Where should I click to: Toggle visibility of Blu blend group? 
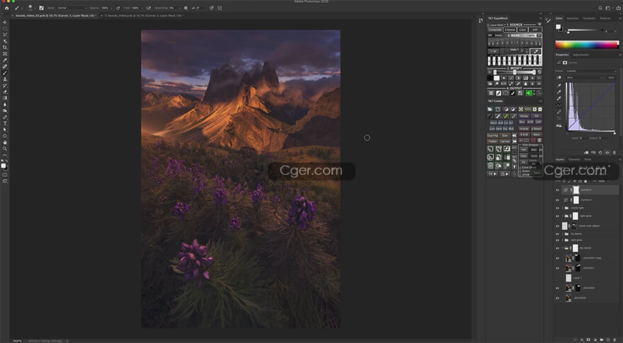557,248
